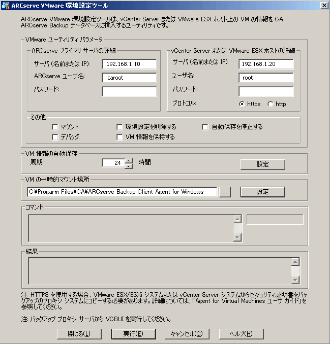Screen dimensions: 330x344
Task: Click ARCserve primary server IP field
Action: (129, 64)
